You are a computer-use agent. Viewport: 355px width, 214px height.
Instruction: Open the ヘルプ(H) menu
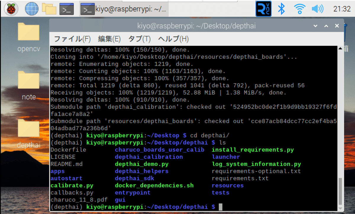173,39
